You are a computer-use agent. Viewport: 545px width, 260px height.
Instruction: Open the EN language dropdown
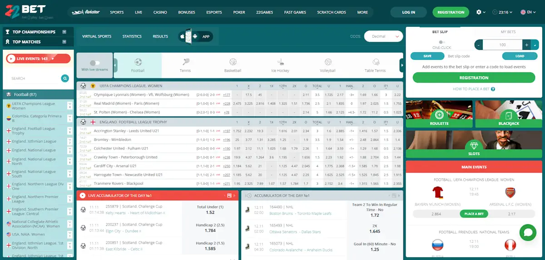pyautogui.click(x=529, y=12)
